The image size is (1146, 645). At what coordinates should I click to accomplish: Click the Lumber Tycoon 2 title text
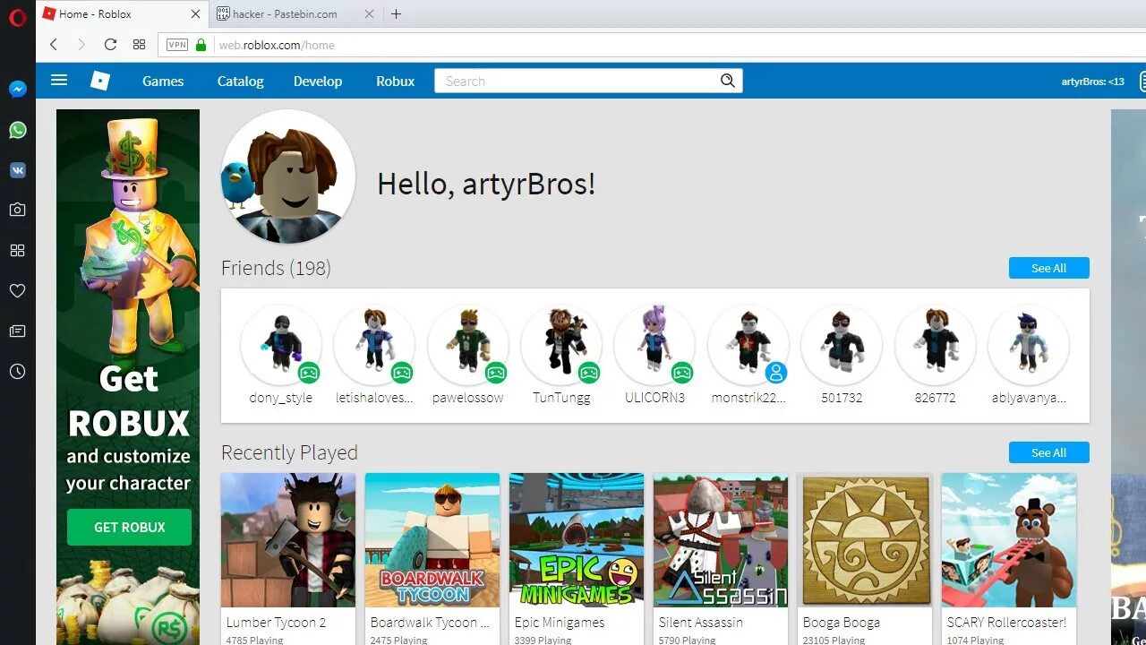pos(276,622)
